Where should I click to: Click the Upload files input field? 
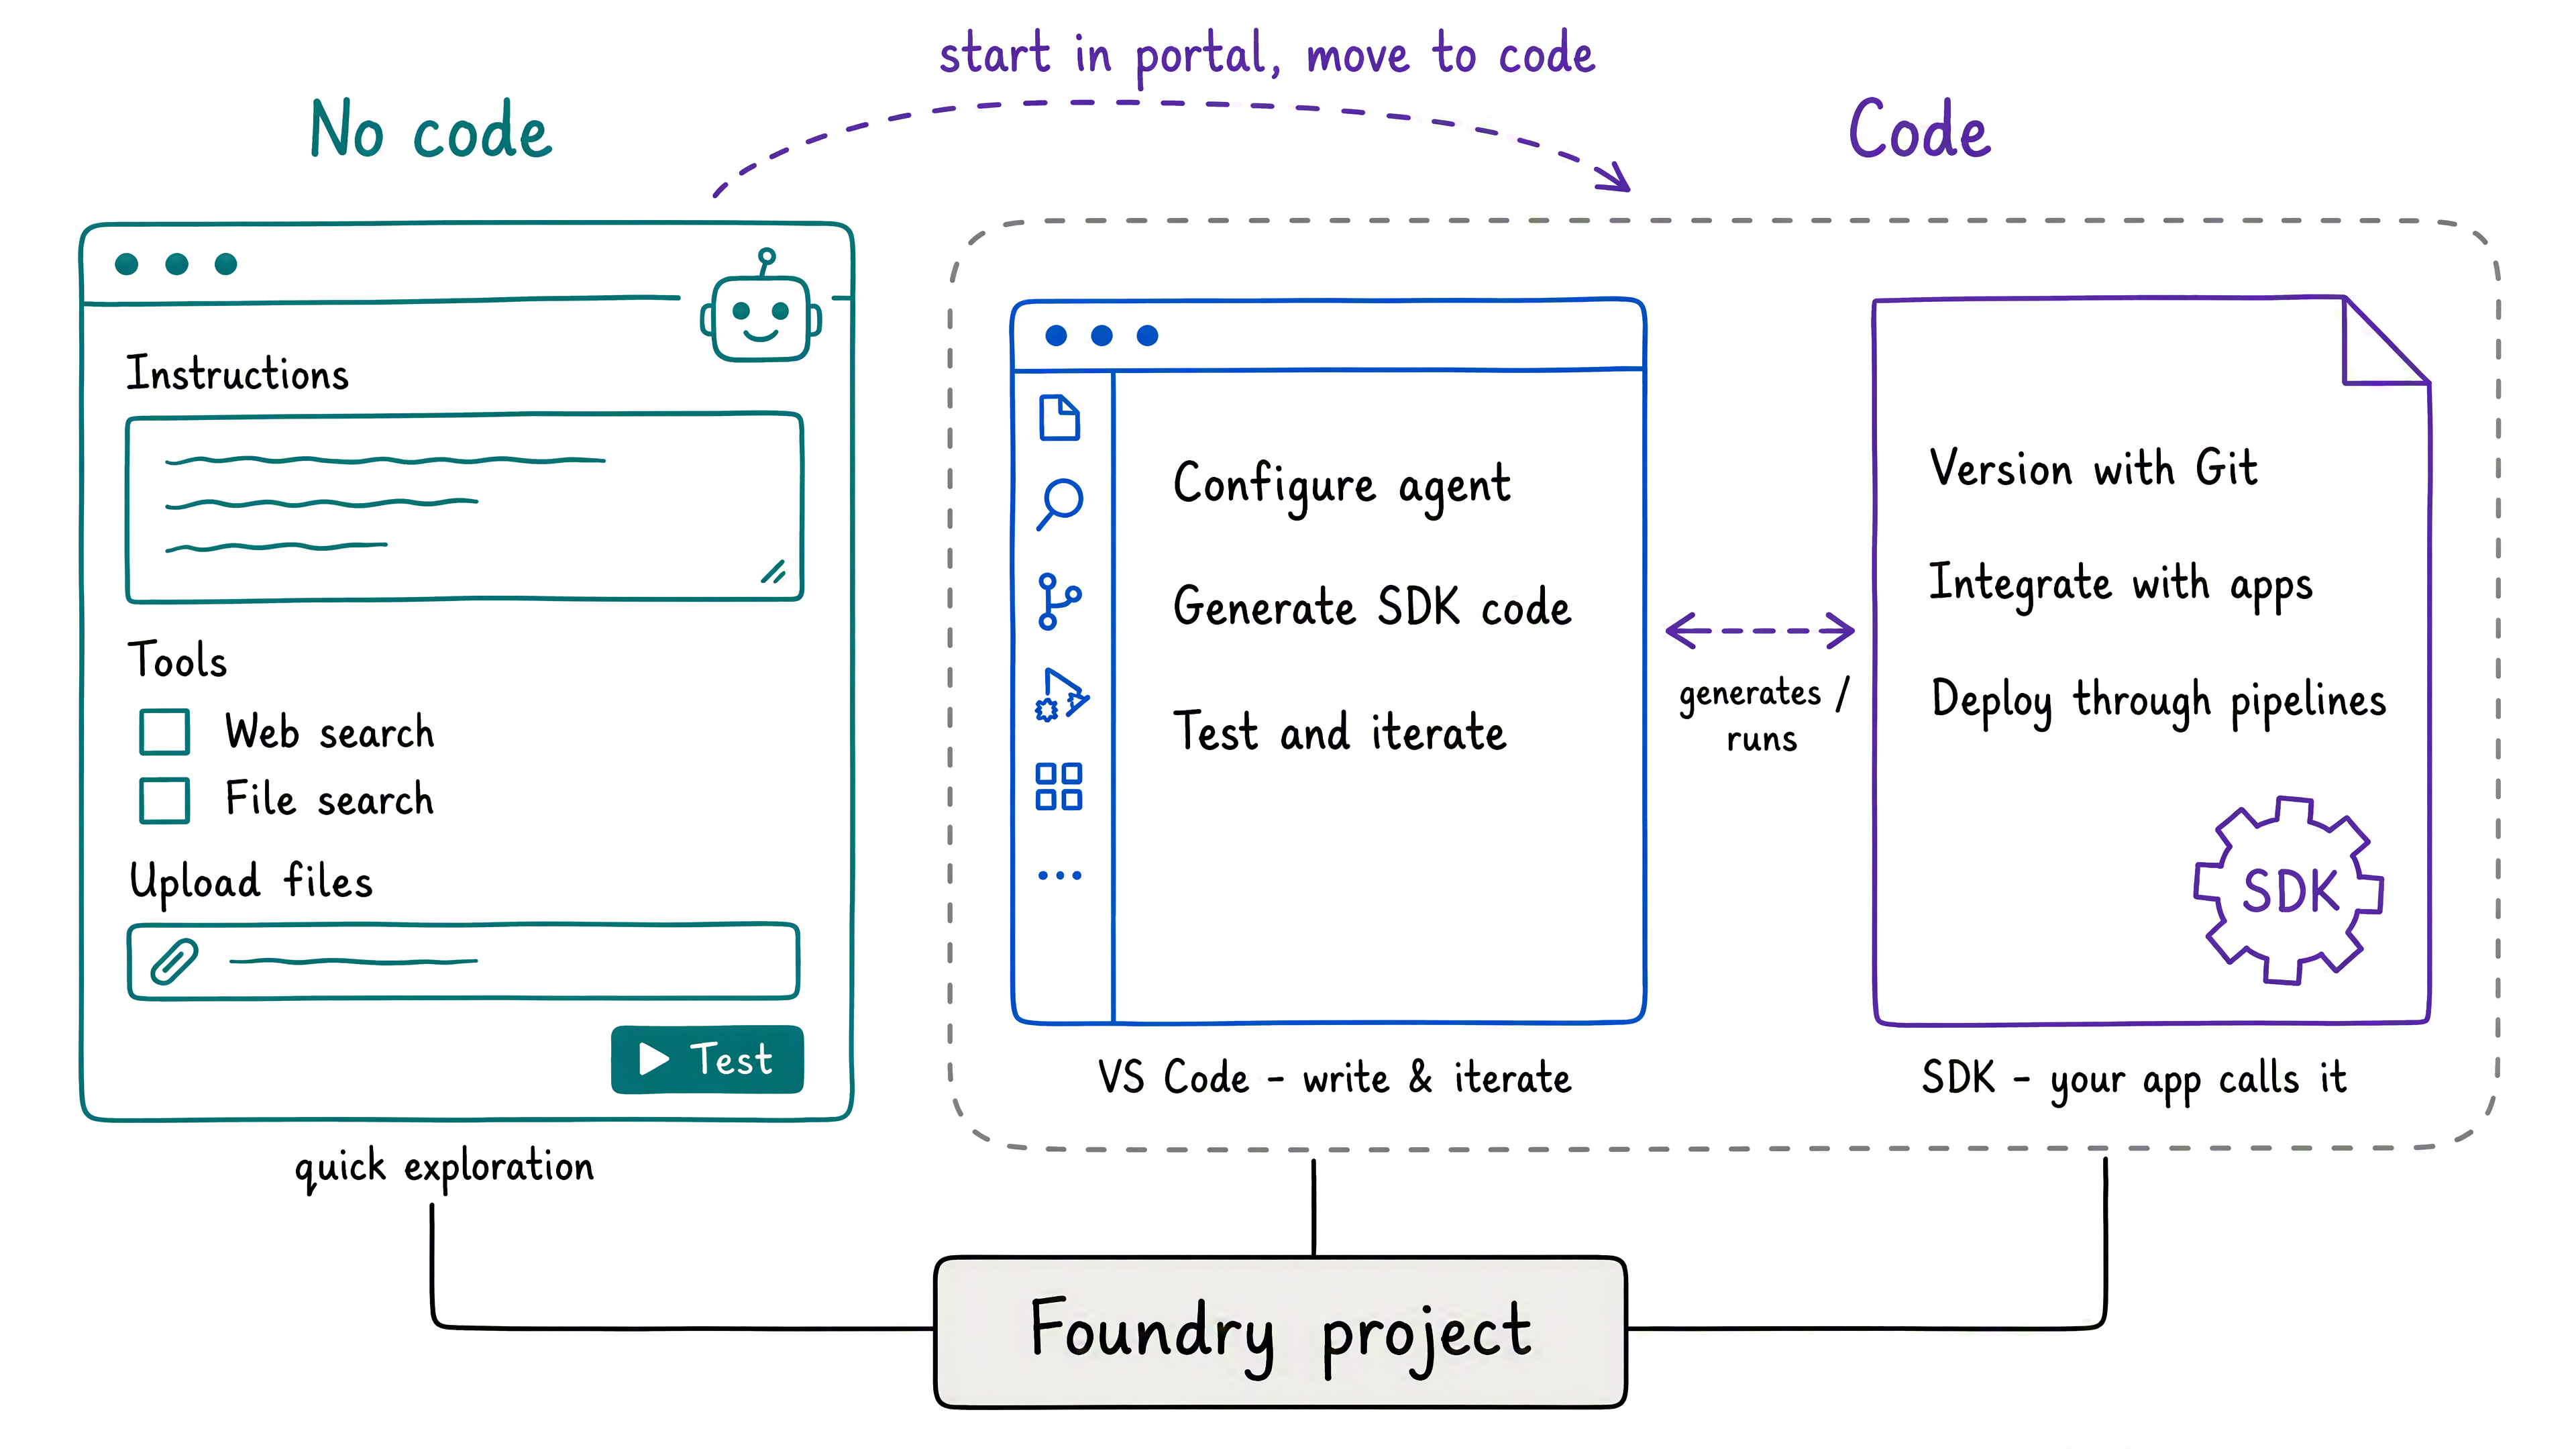point(464,962)
